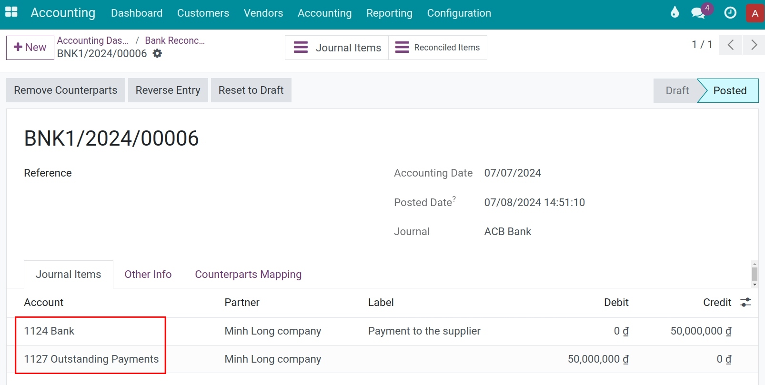This screenshot has width=765, height=385.
Task: Click the Posted Date value 07/08/2024 14:51:10
Action: tap(534, 203)
